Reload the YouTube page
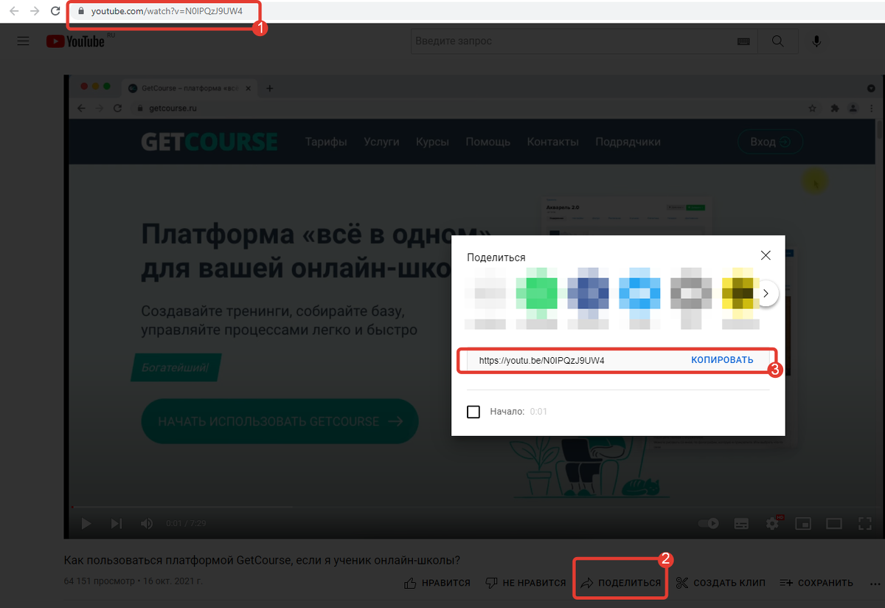The height and width of the screenshot is (608, 885). point(55,12)
